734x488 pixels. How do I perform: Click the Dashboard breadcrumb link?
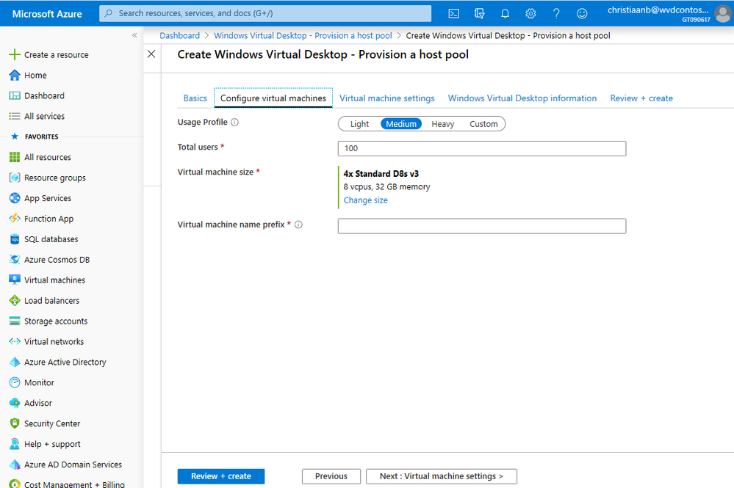point(180,35)
